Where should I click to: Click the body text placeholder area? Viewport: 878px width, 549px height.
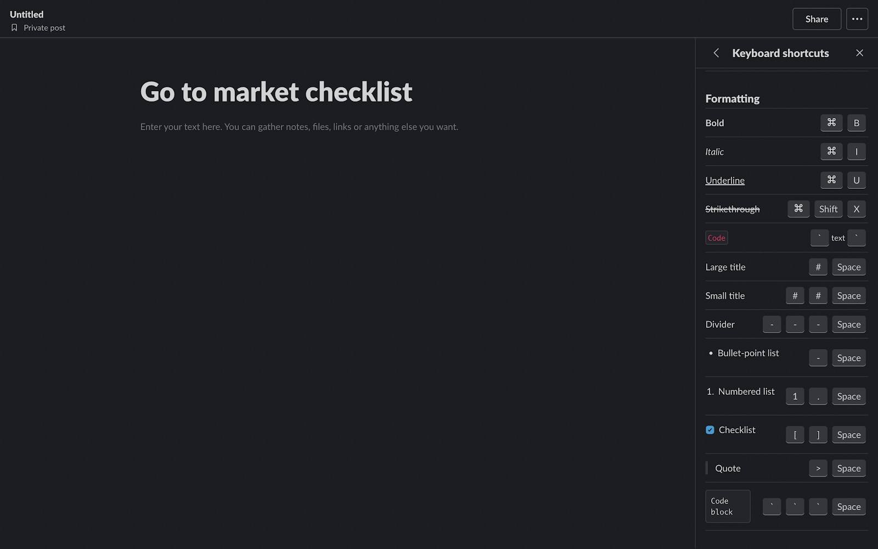click(x=299, y=127)
